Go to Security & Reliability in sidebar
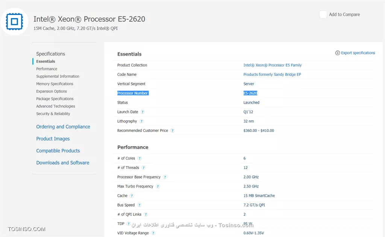This screenshot has height=237, width=385. tap(53, 113)
